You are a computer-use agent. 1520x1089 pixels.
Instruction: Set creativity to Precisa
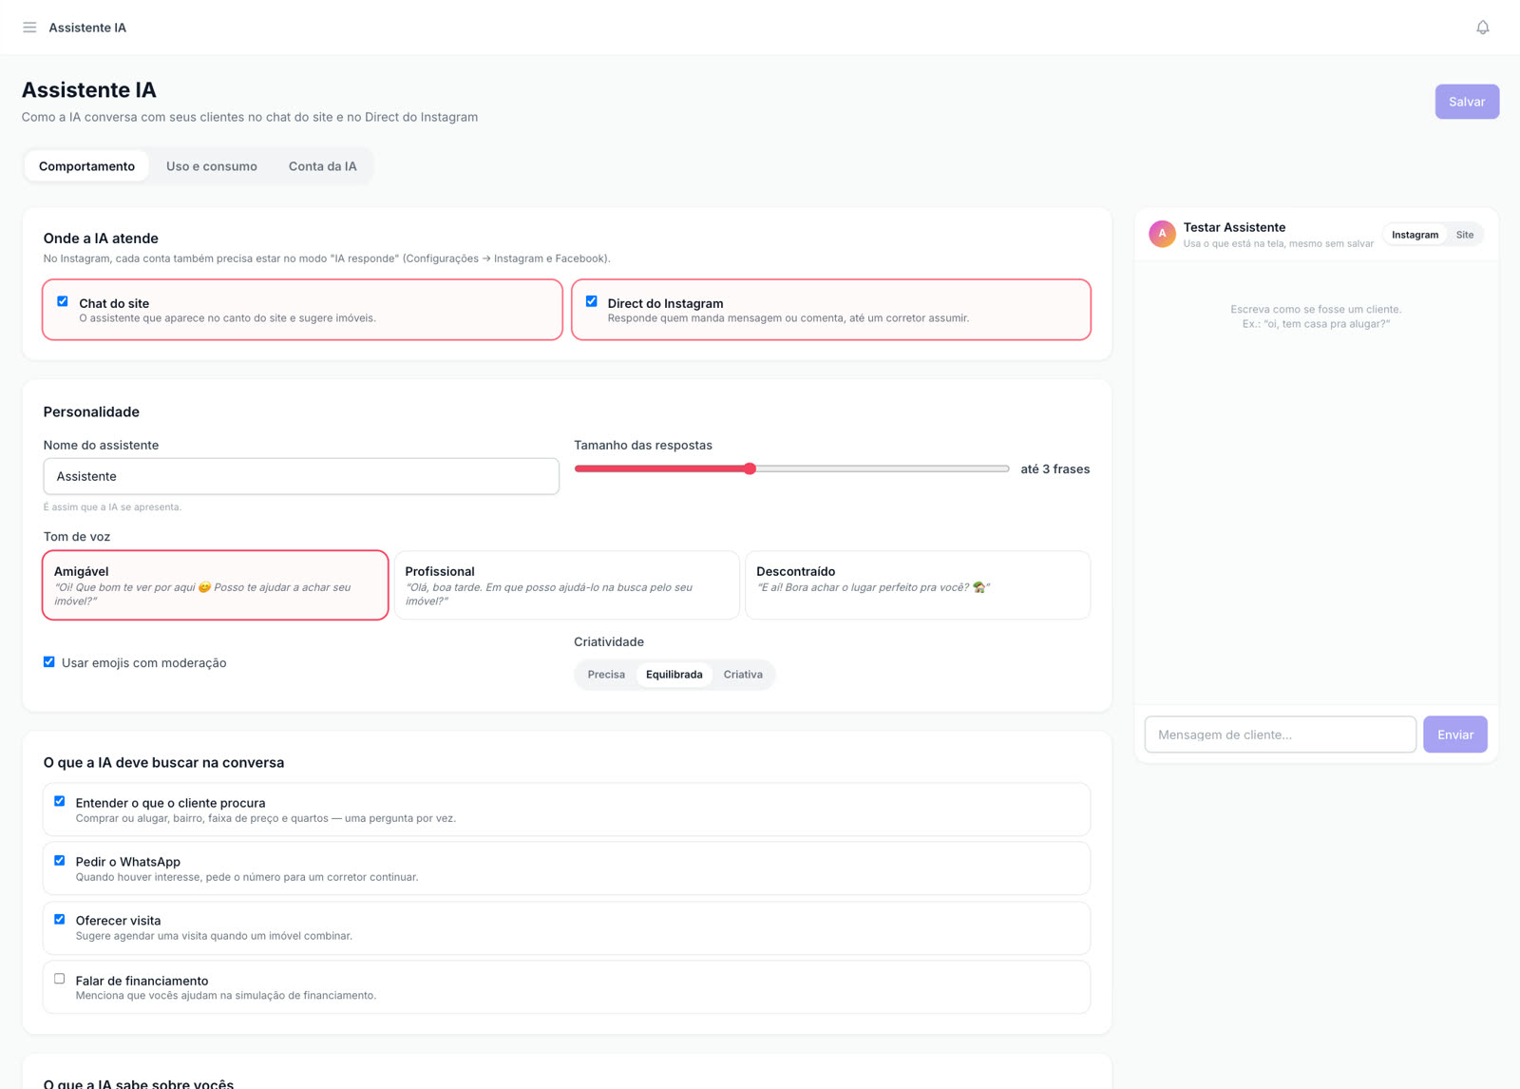tap(606, 675)
